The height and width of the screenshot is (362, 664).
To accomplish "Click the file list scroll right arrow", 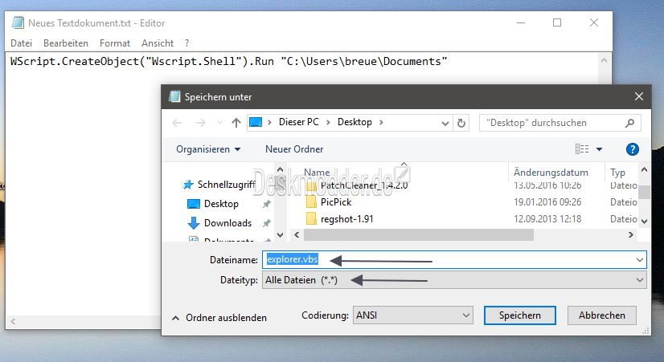I will (x=631, y=234).
